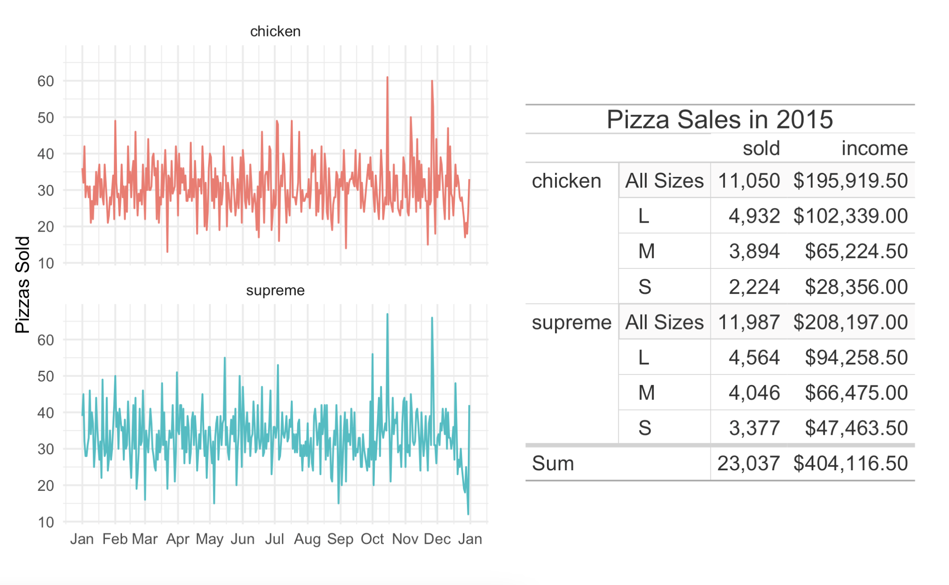The image size is (949, 585).
Task: Select the "sold" column header
Action: tap(761, 148)
